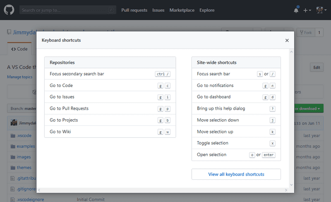Click the repository book icon
Image resolution: width=331 pixels, height=202 pixels.
9,32
